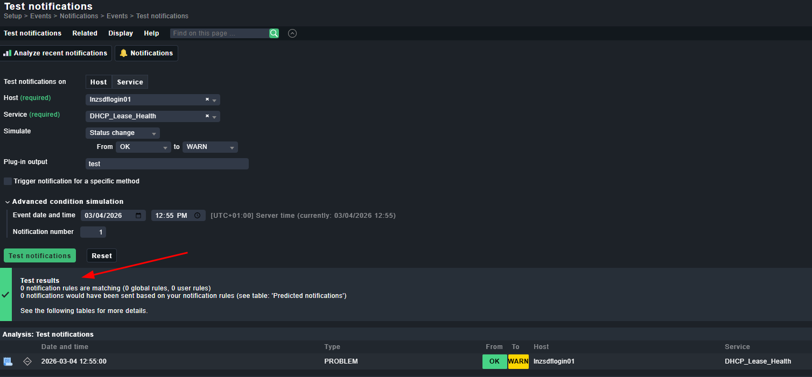
Task: Switch test notifications to Host
Action: 99,82
